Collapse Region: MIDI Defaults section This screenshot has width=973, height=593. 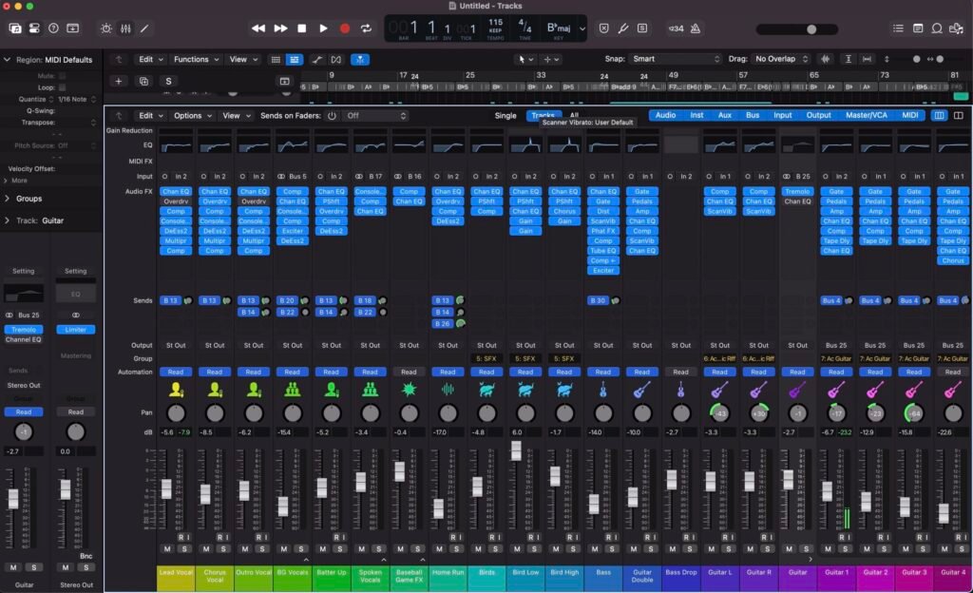(x=8, y=60)
